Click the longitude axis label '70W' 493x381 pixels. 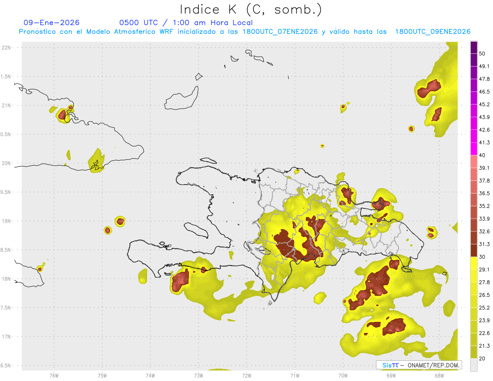pyautogui.click(x=343, y=376)
